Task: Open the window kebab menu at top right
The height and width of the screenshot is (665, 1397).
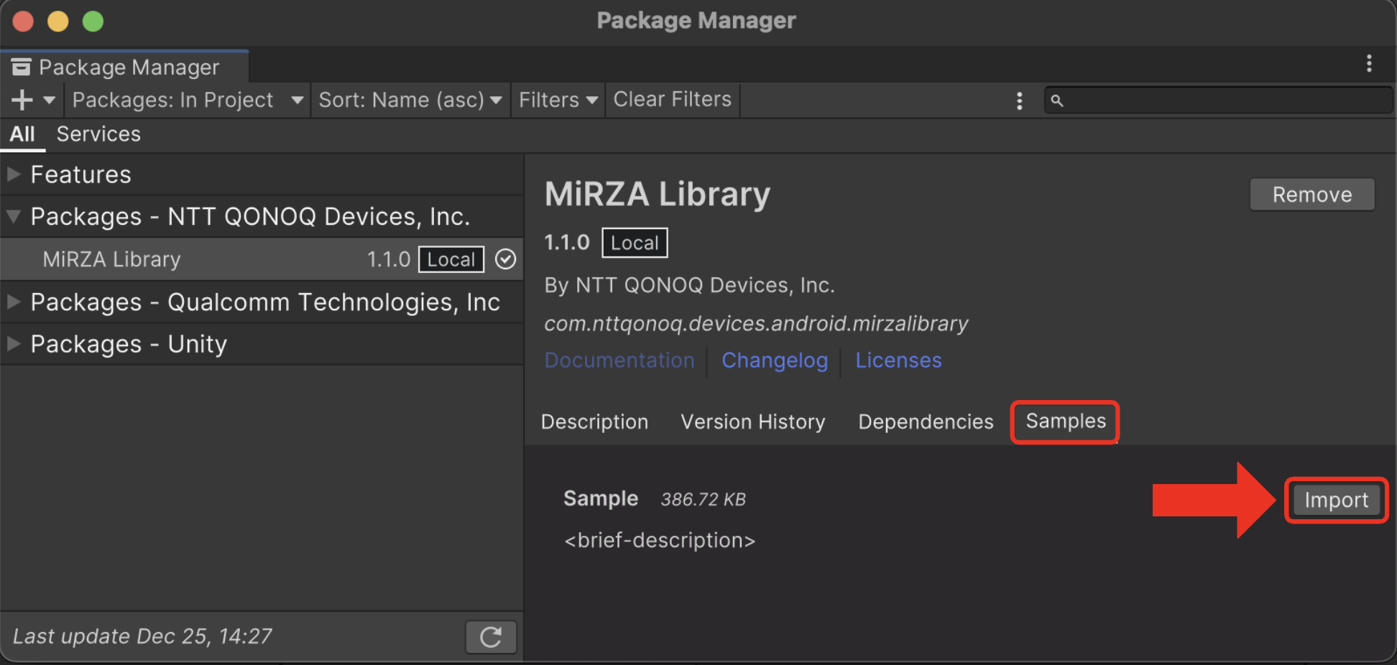Action: coord(1369,63)
